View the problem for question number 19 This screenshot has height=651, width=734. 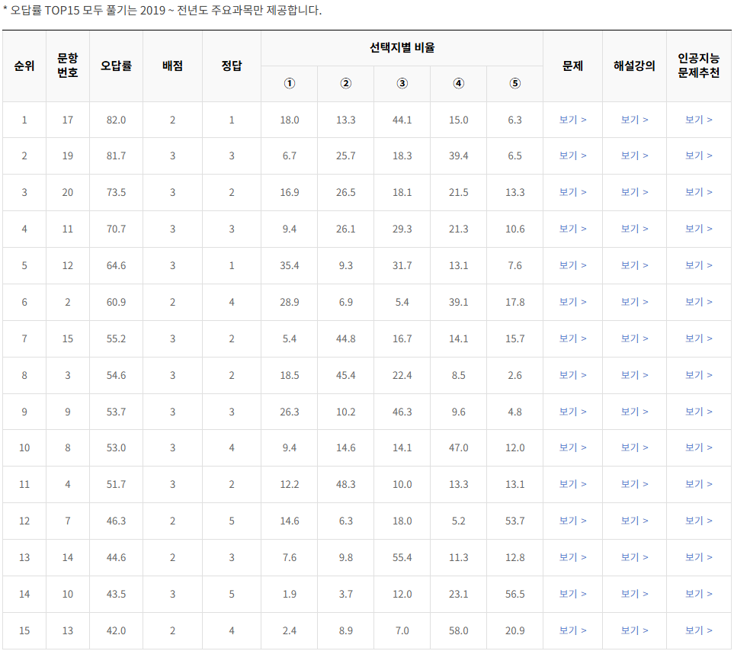pyautogui.click(x=572, y=156)
